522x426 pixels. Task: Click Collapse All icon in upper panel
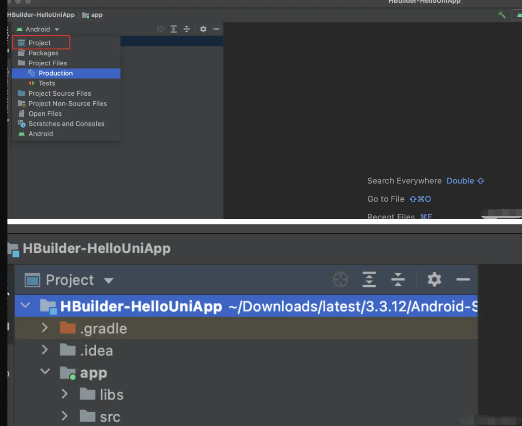(x=187, y=29)
